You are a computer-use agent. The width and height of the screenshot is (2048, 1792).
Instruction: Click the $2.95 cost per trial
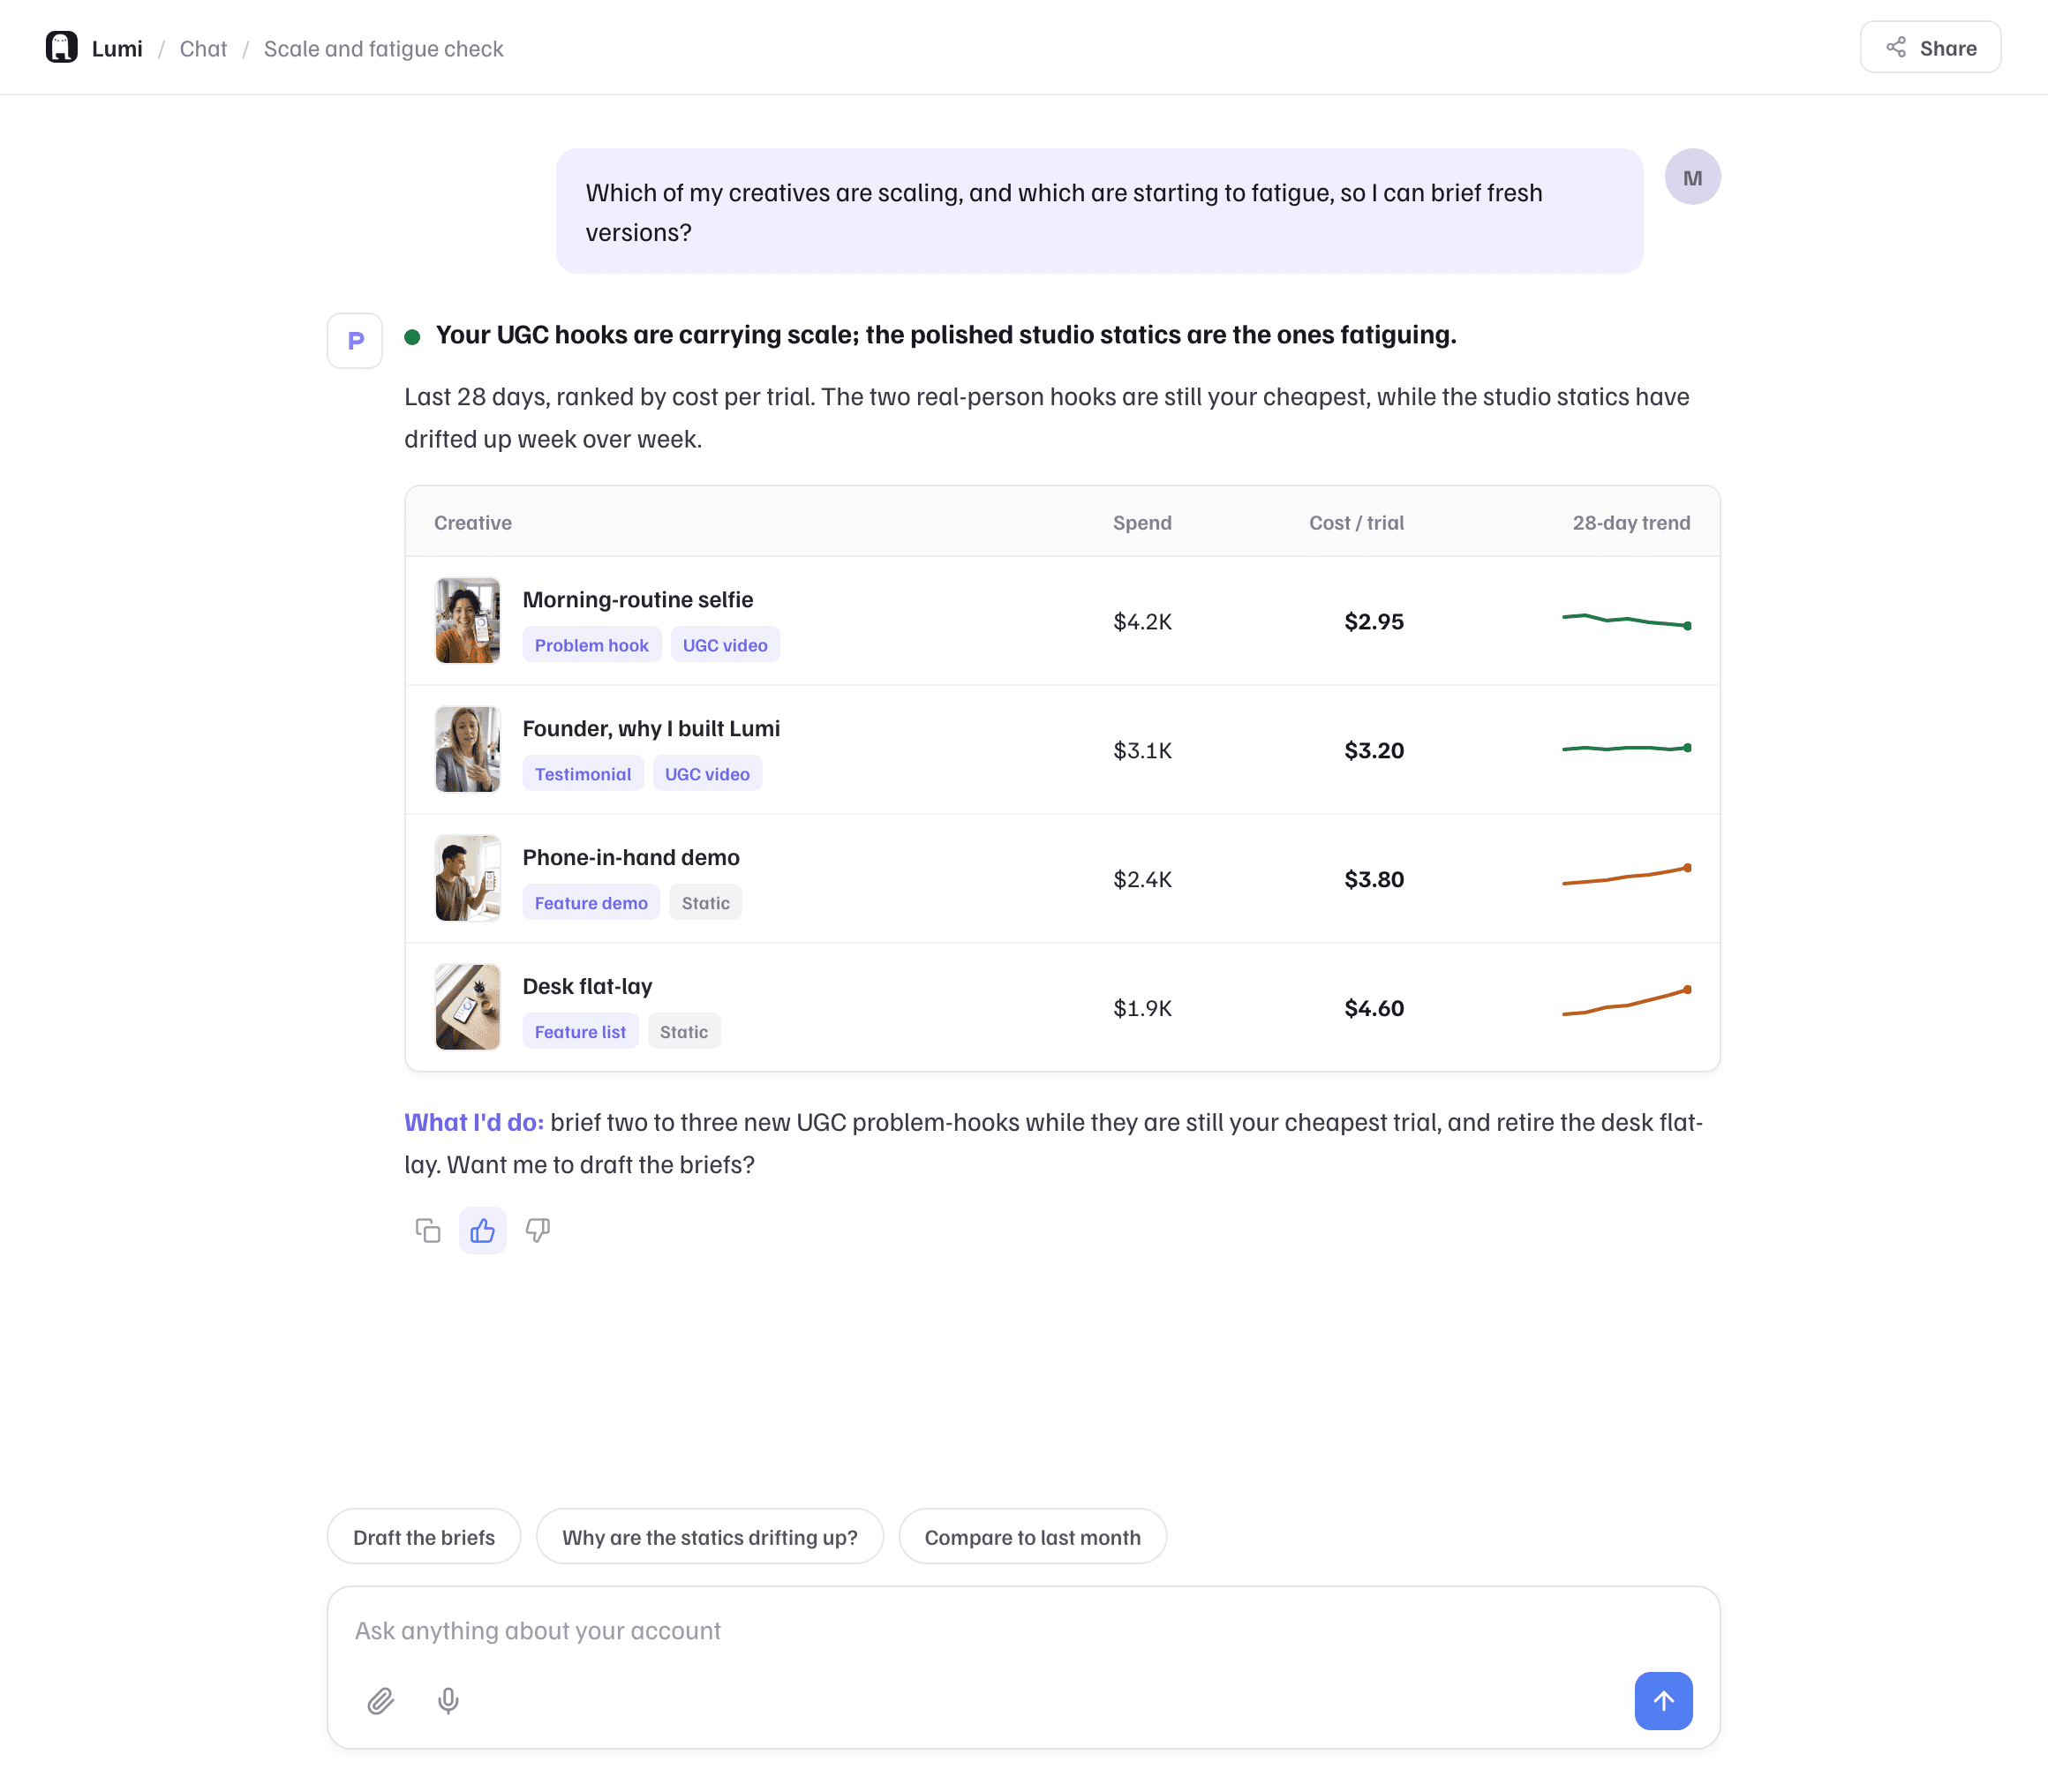1374,621
